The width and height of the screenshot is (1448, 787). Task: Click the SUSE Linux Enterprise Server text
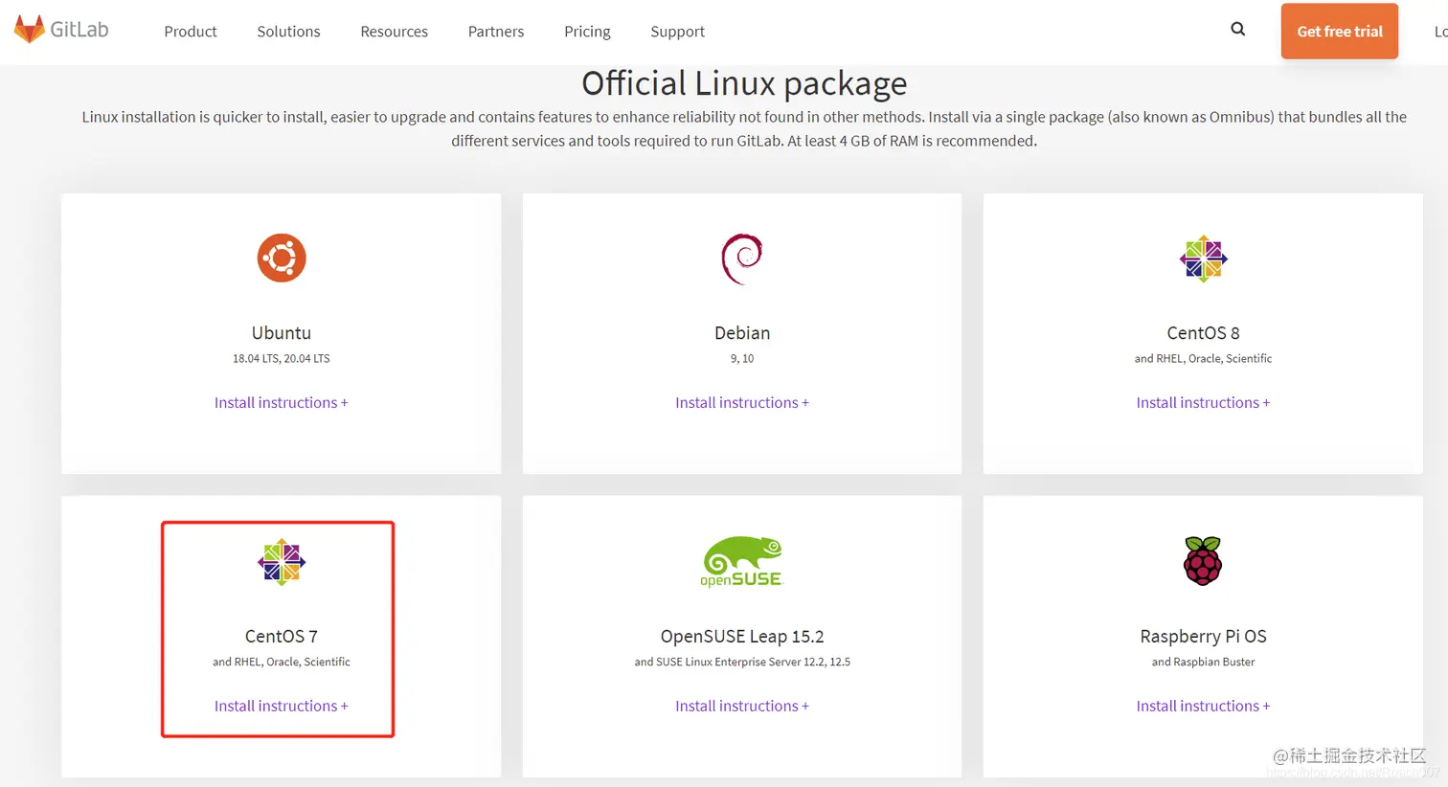(x=742, y=663)
